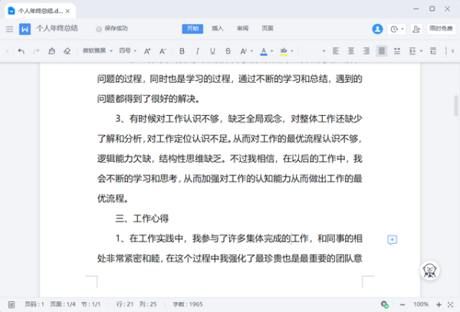Click the font color A swatch
This screenshot has height=312, width=460.
point(263,51)
